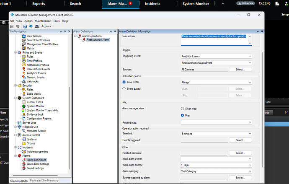Switch to the Federated Site Hierarchy tab
Screen dimensions: 289x184
tap(44, 181)
